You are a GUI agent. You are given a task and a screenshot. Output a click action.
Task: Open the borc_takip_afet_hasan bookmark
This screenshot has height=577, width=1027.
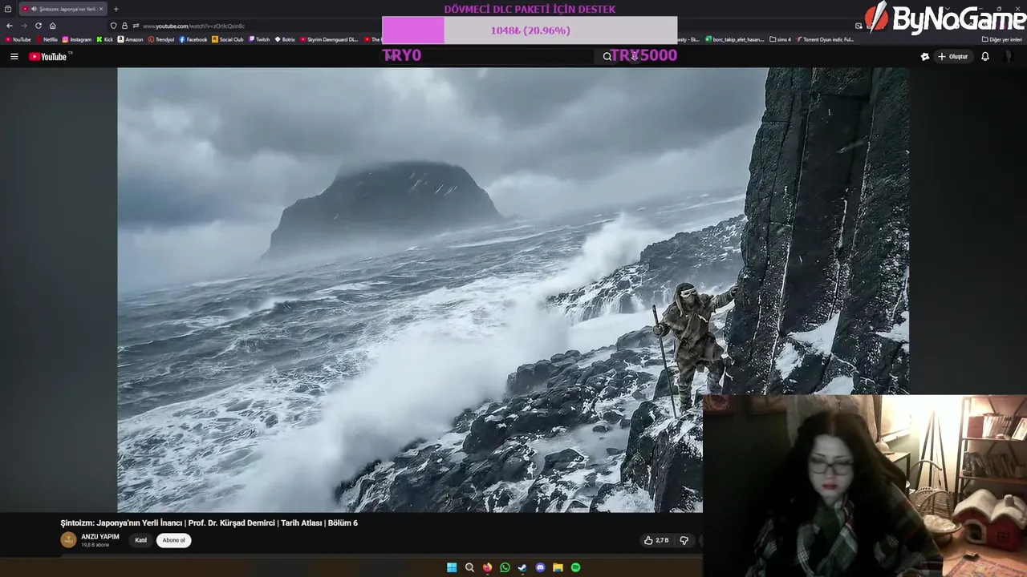click(735, 39)
